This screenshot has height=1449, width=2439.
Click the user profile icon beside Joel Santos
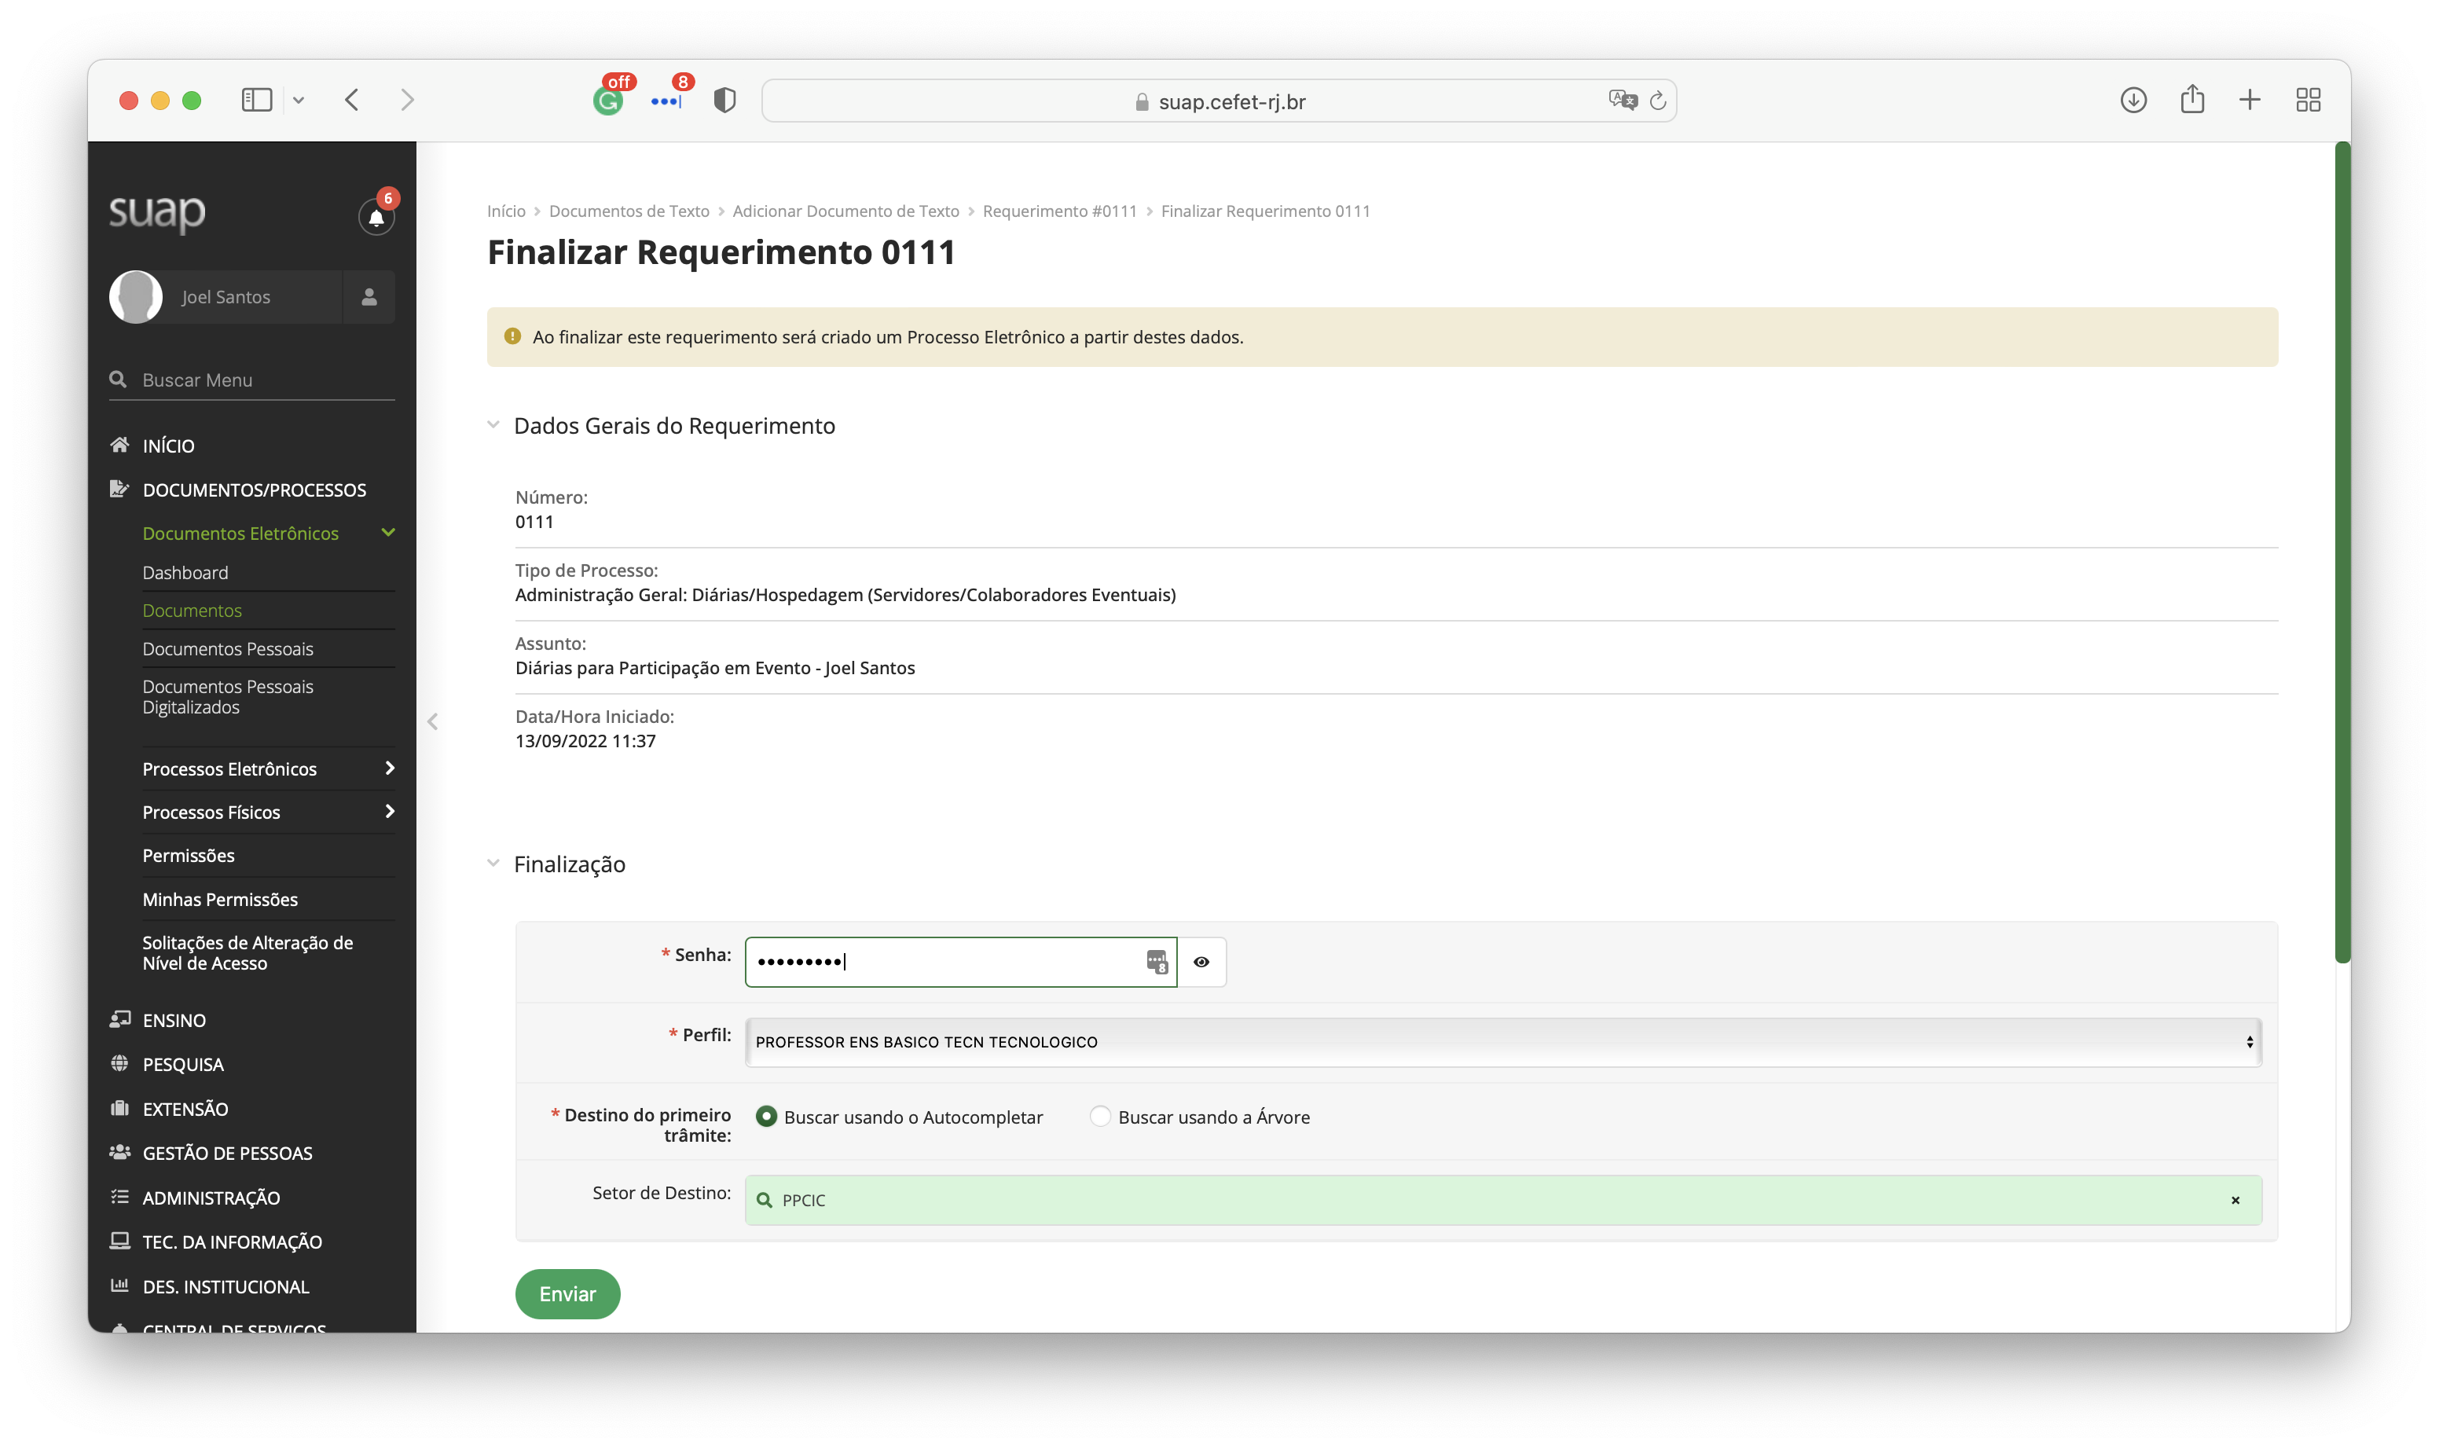(x=369, y=297)
